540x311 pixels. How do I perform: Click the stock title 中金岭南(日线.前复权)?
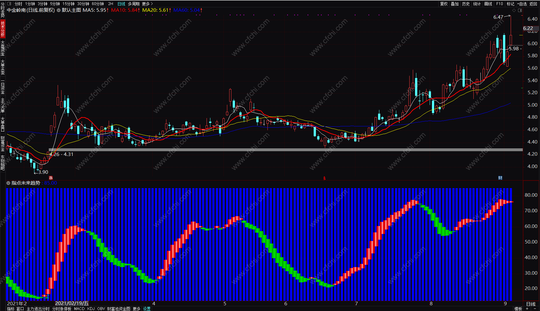click(x=31, y=10)
